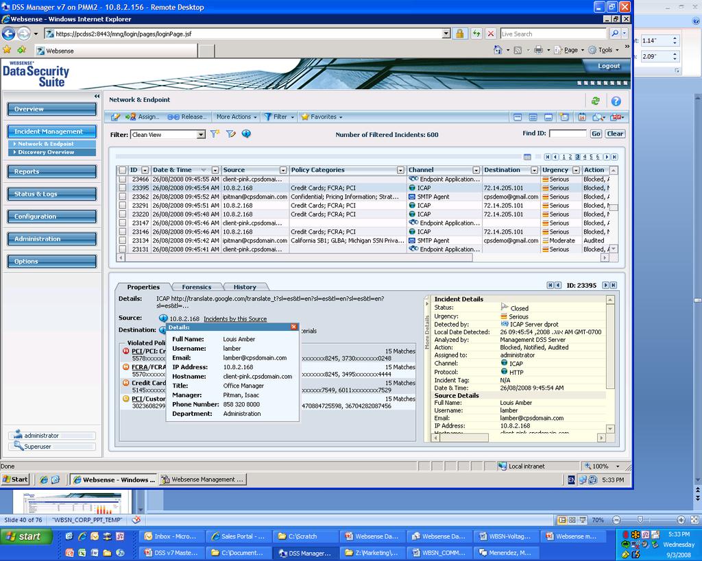Switch to the History tab
Image resolution: width=702 pixels, height=561 pixels.
(245, 287)
